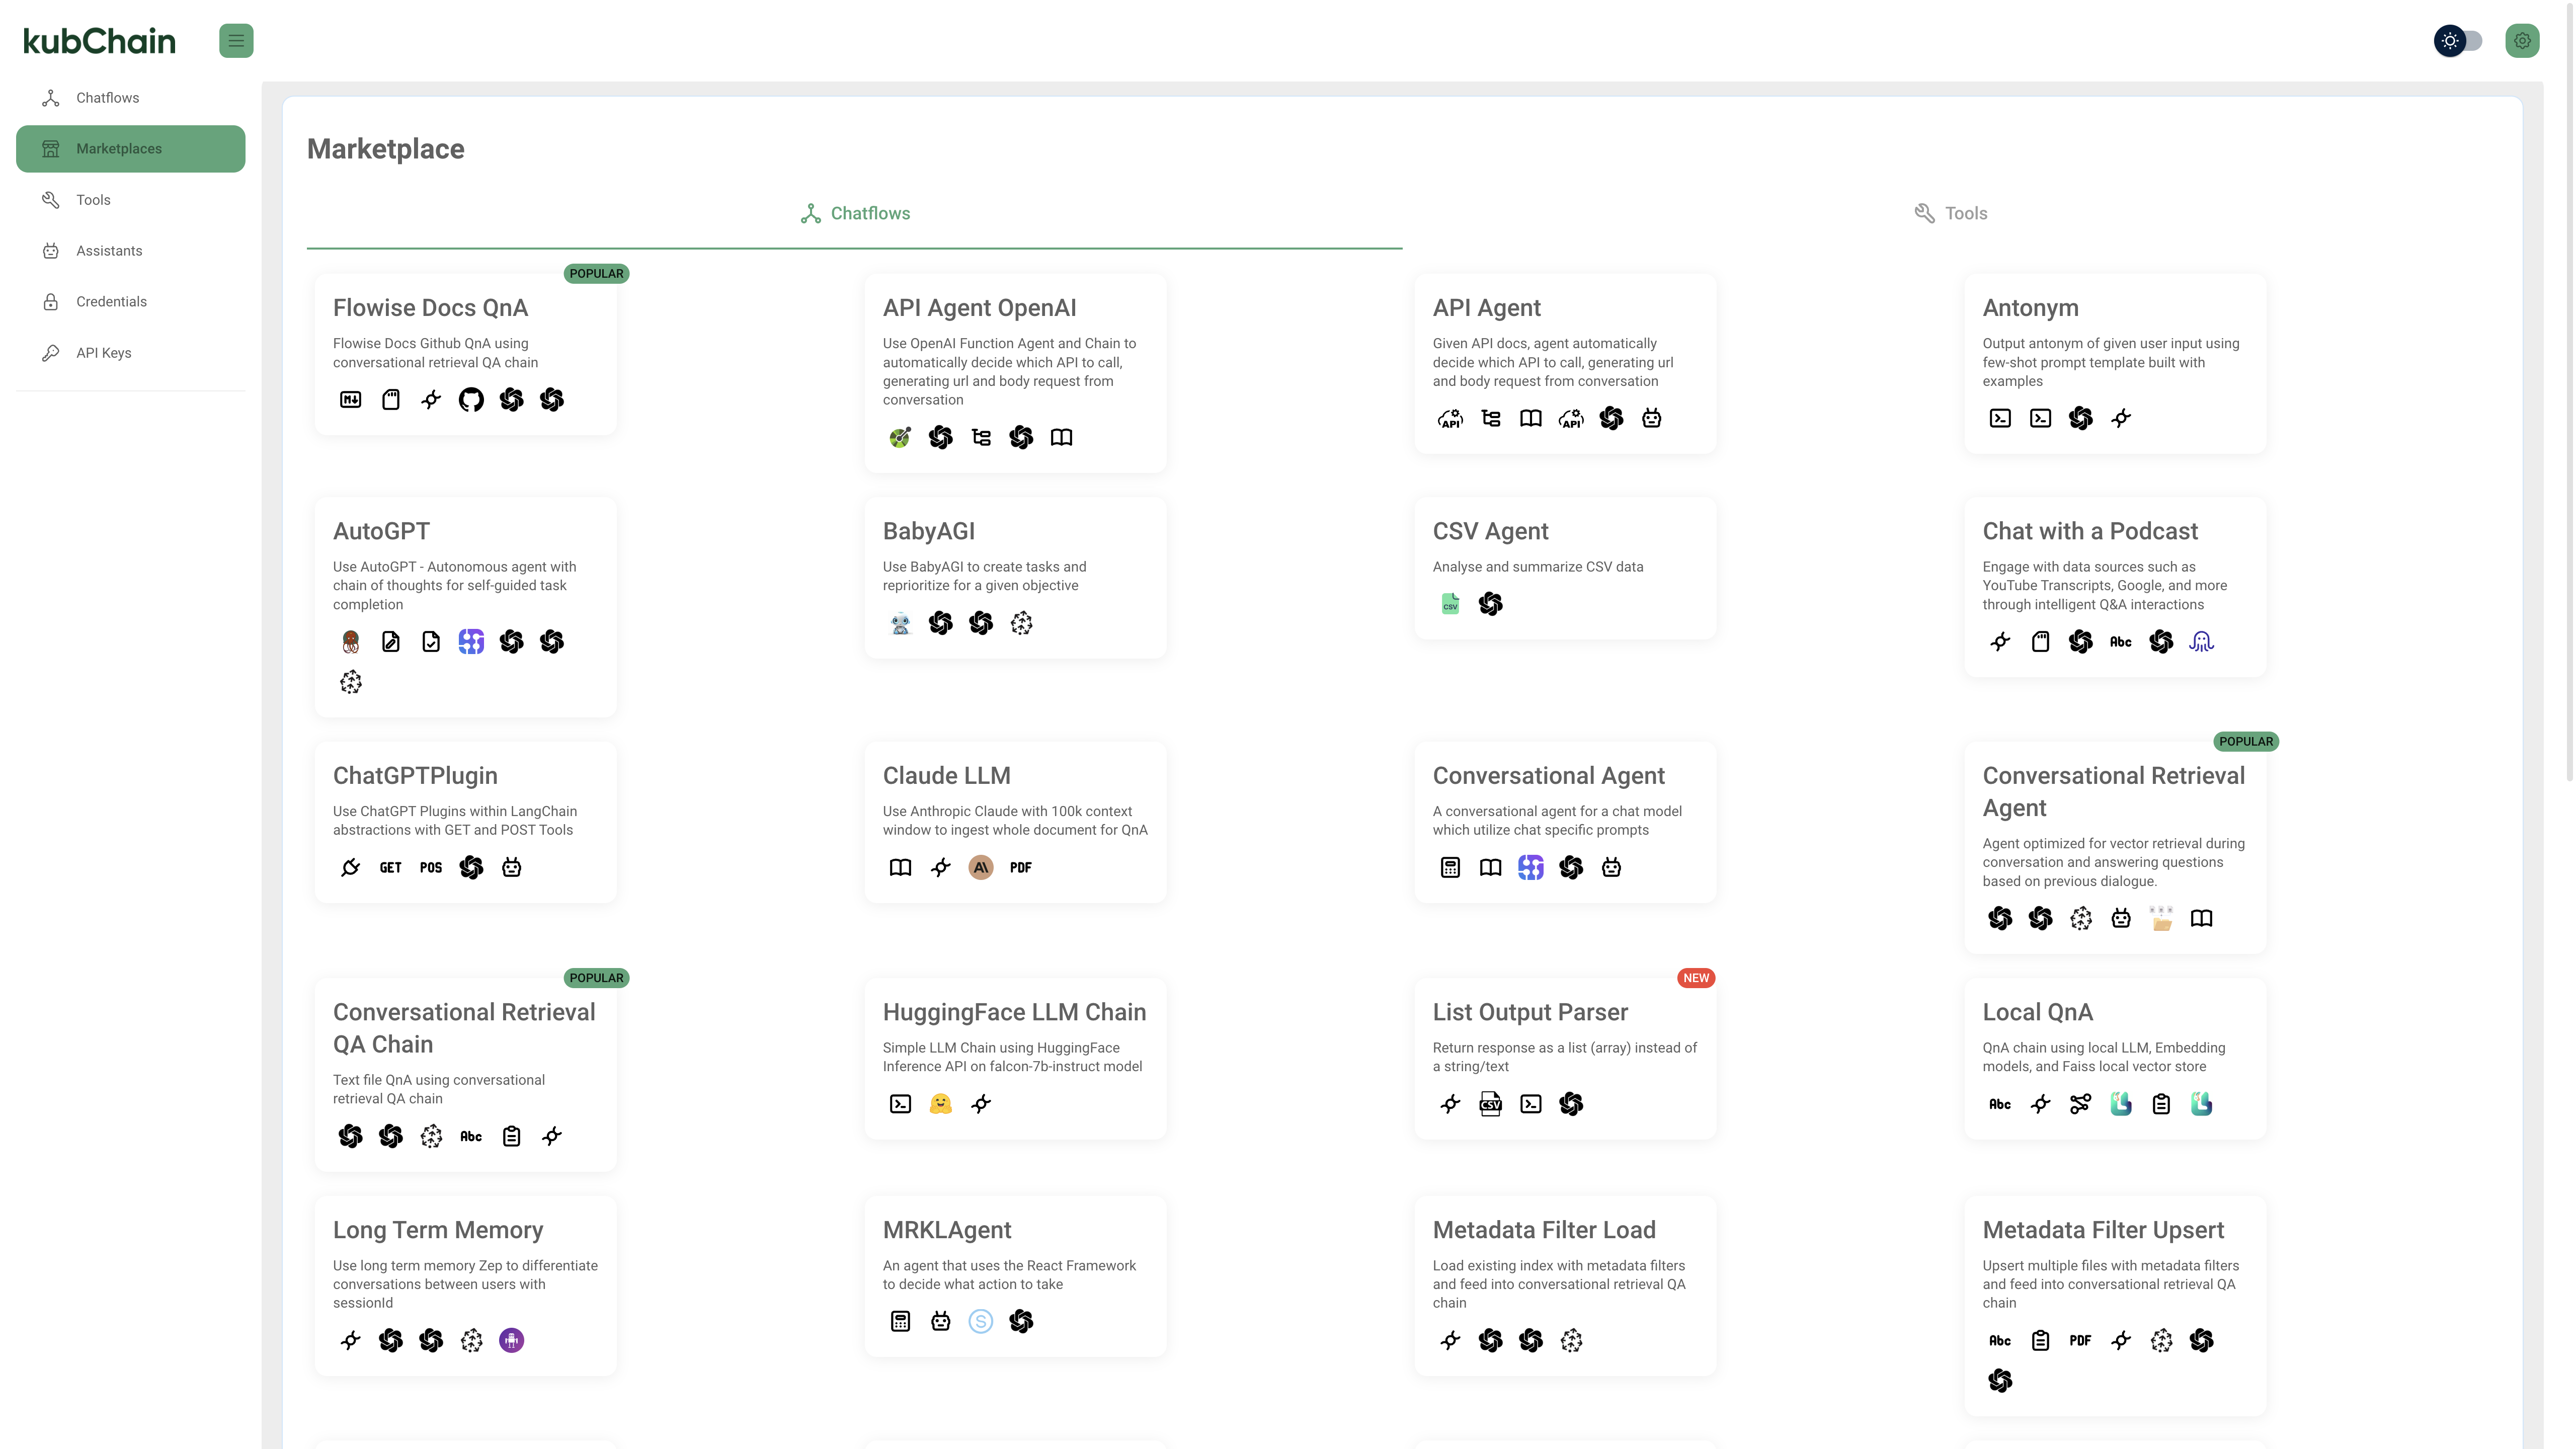Click the GET icon in ChatGPTPlugin card
The height and width of the screenshot is (1449, 2576).
click(x=391, y=867)
